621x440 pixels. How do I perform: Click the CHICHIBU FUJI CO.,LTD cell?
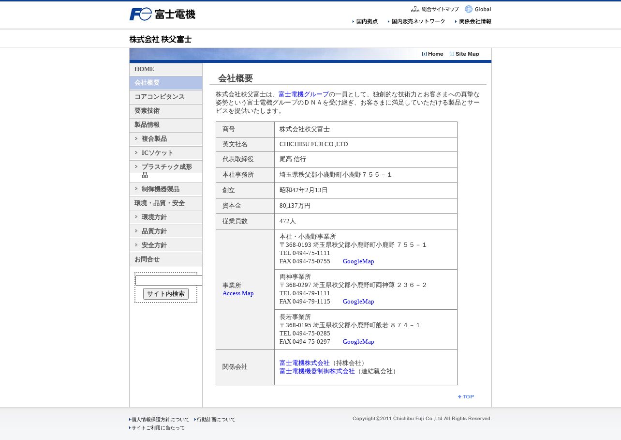click(366, 144)
